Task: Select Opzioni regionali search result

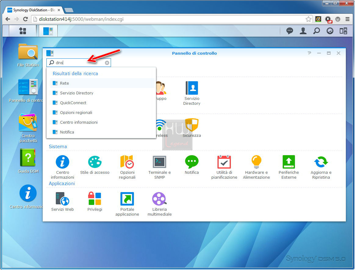Action: coord(102,112)
